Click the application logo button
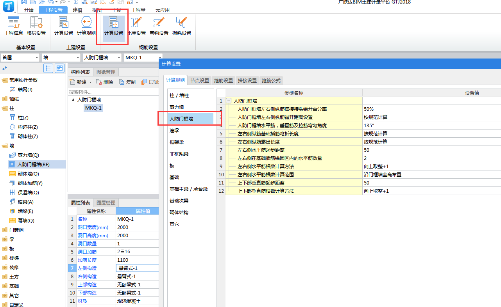 (8, 6)
